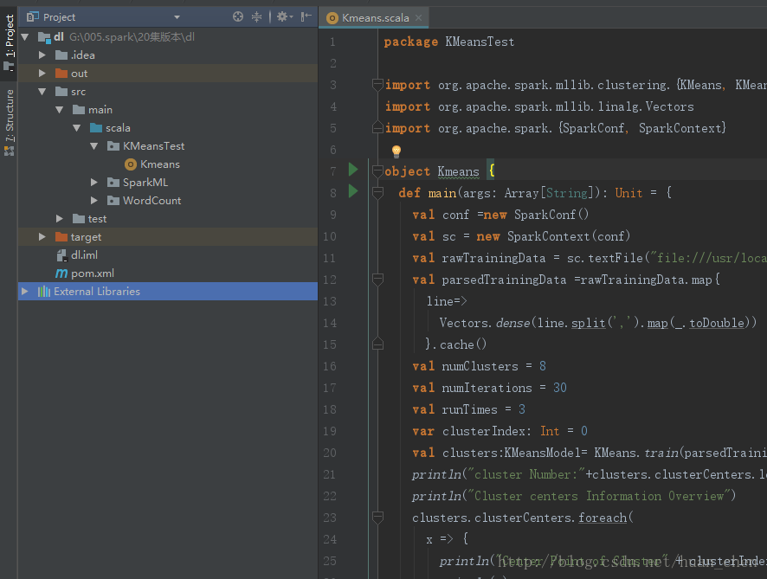
Task: Collapse the main folder
Action: coord(60,110)
